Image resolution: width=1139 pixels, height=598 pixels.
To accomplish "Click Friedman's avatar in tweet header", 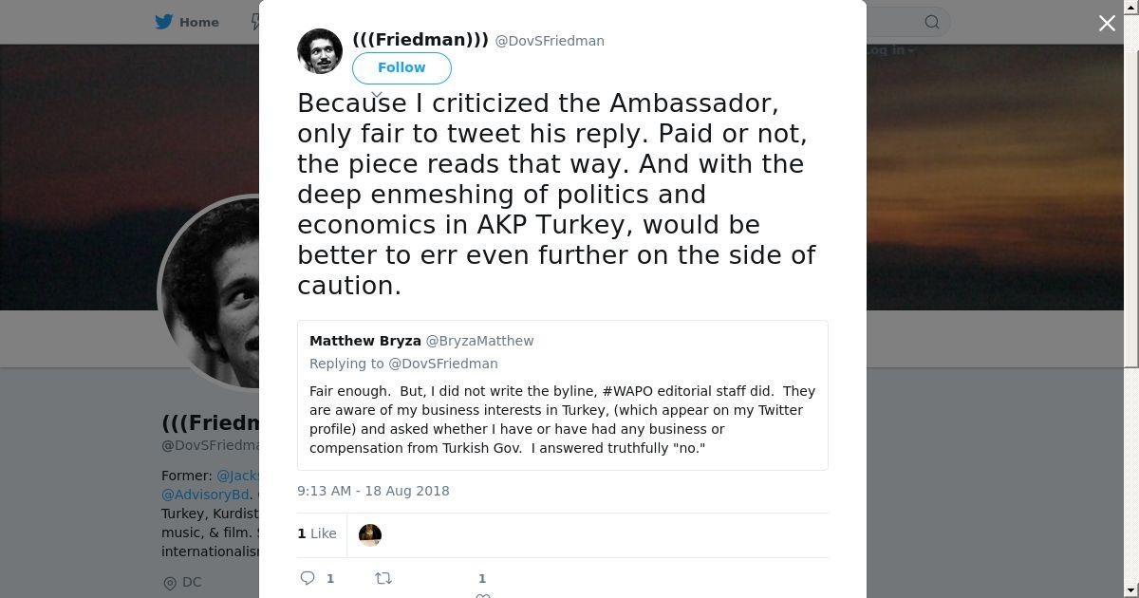I will (320, 51).
